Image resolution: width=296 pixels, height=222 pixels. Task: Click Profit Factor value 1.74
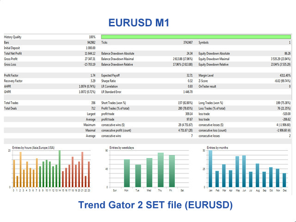pos(93,75)
